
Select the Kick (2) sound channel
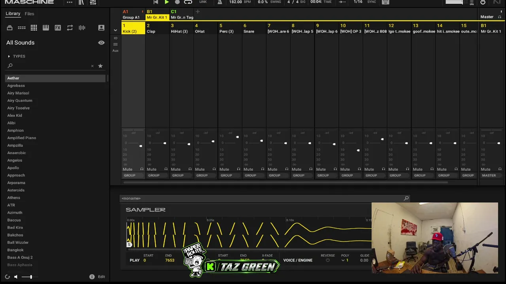pyautogui.click(x=133, y=28)
